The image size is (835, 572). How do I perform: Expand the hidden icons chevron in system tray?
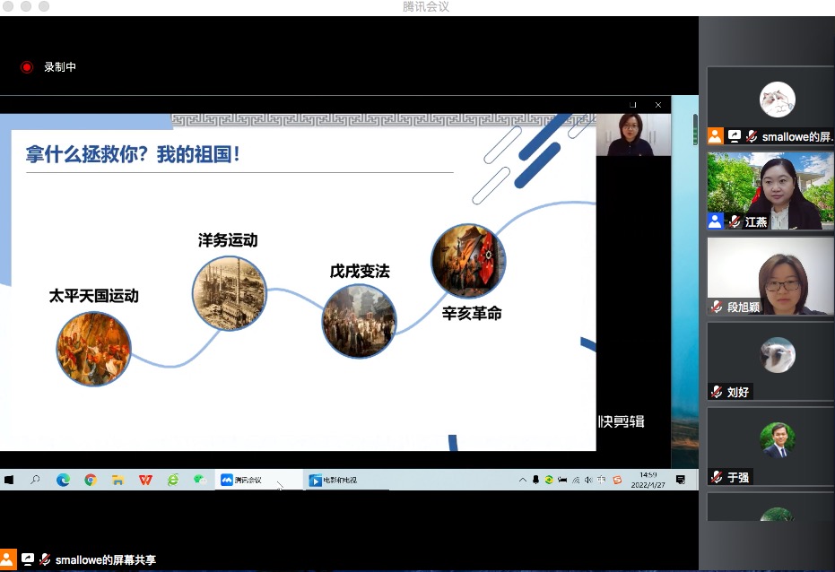coord(524,480)
